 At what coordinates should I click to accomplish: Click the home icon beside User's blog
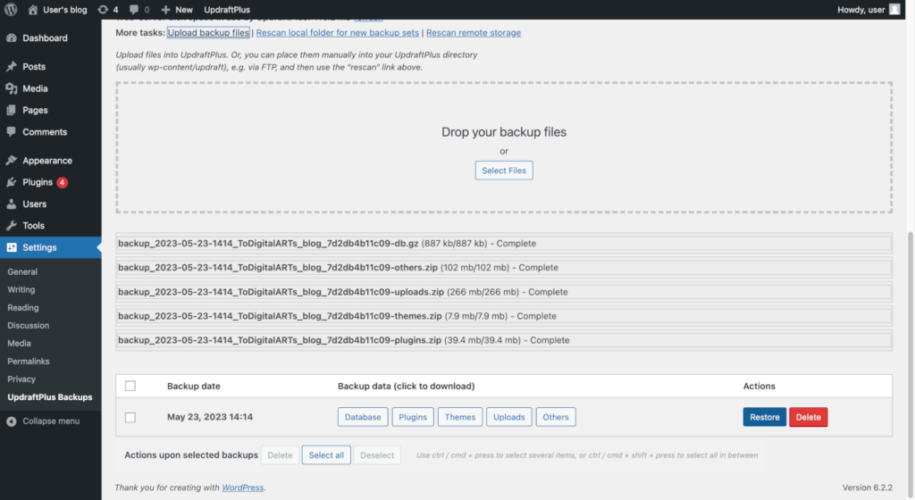(33, 9)
